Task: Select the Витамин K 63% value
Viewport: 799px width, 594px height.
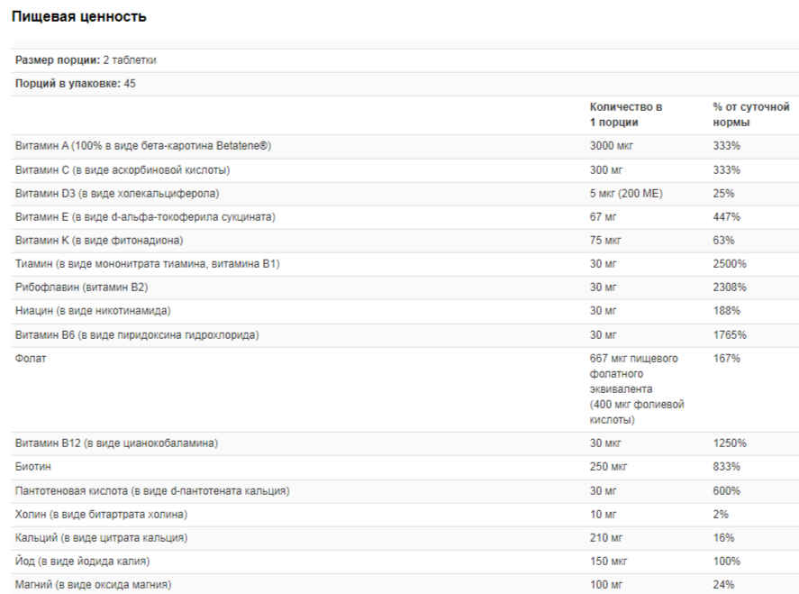Action: (x=723, y=241)
